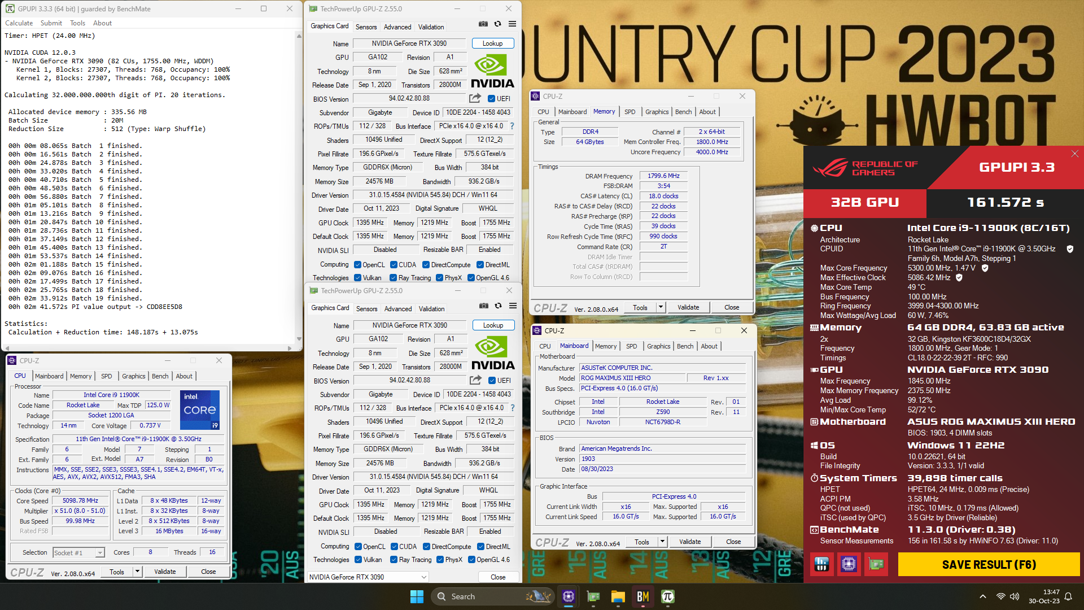Click the Bus Interface question mark in the top GPU-Z
The height and width of the screenshot is (610, 1084).
(x=512, y=126)
